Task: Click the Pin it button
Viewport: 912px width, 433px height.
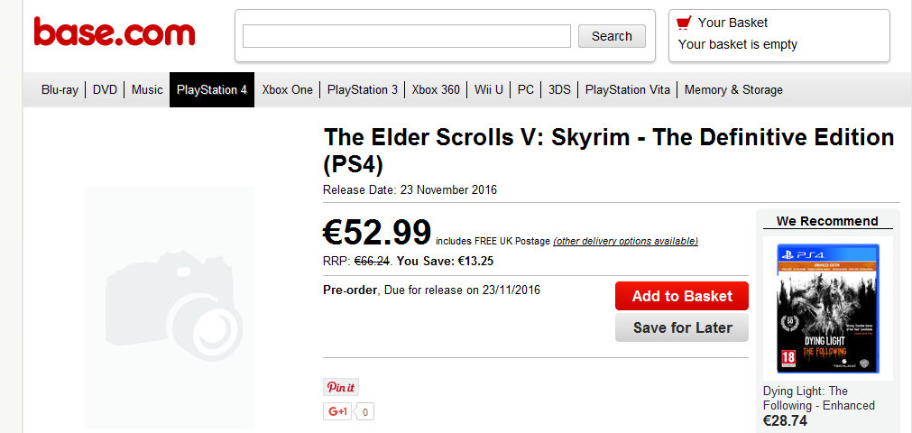Action: tap(341, 388)
